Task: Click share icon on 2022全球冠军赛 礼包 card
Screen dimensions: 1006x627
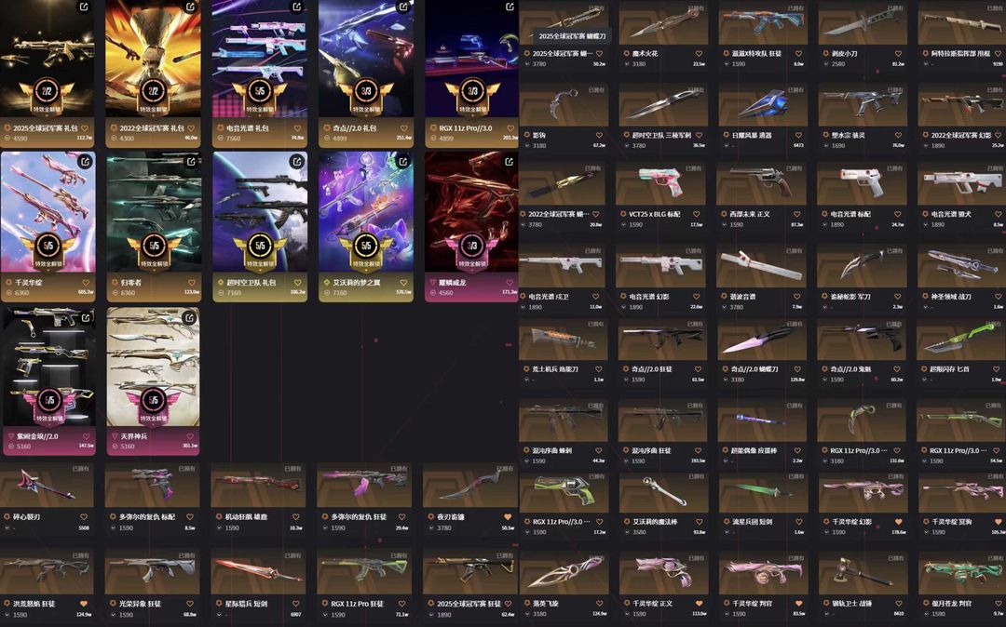Action: [191, 7]
